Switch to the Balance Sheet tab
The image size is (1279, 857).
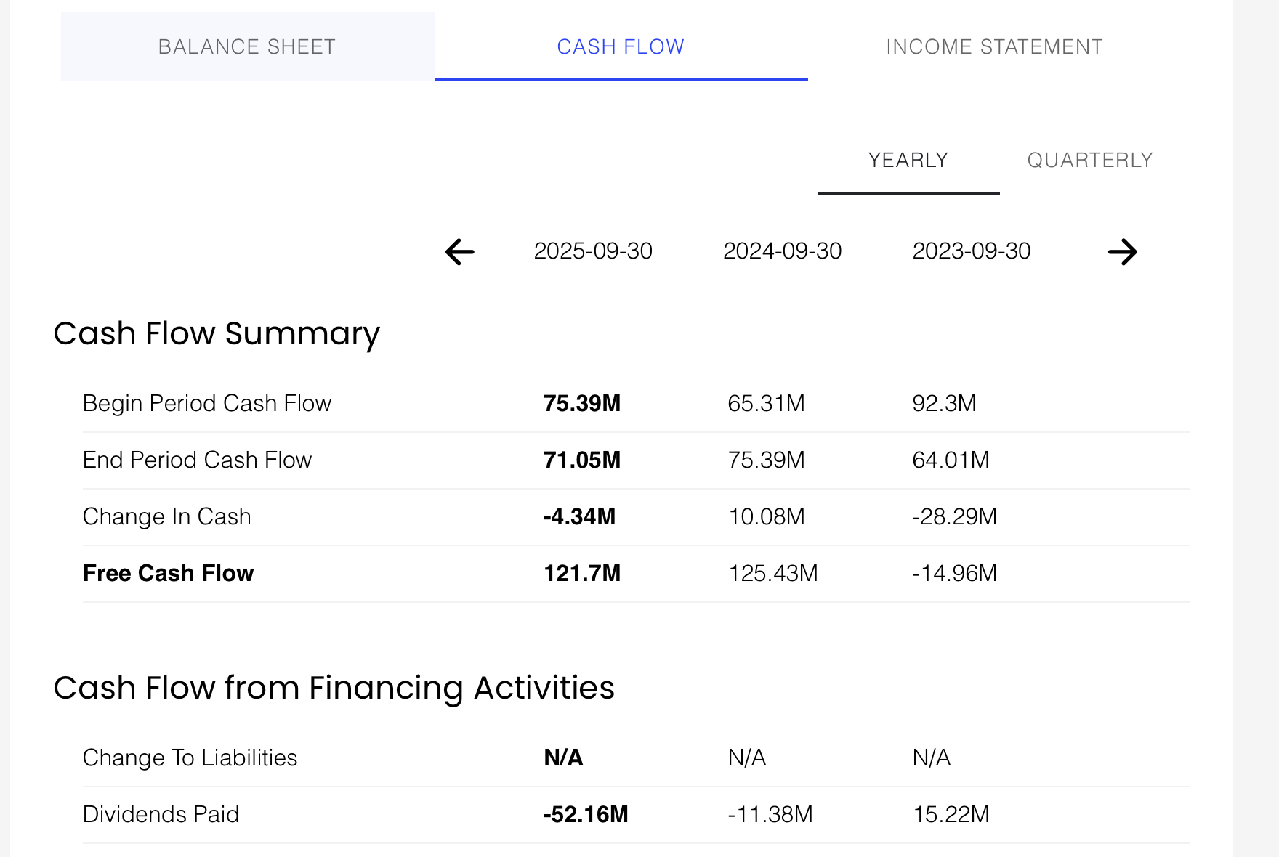tap(246, 46)
